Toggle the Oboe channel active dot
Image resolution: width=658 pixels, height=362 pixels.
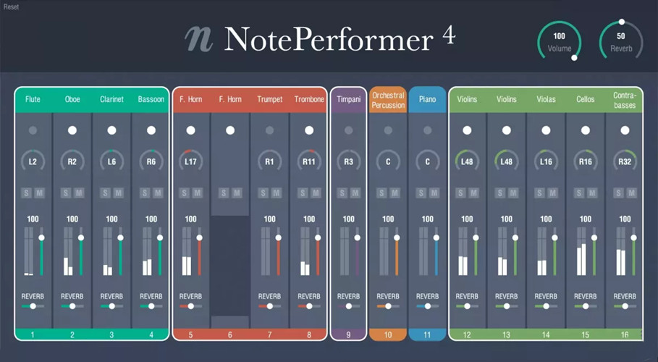click(72, 130)
